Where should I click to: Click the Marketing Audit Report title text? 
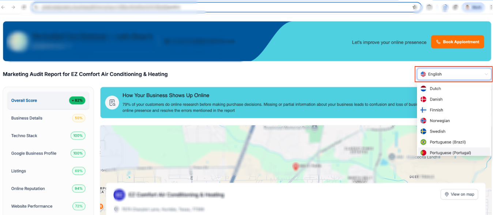[85, 74]
